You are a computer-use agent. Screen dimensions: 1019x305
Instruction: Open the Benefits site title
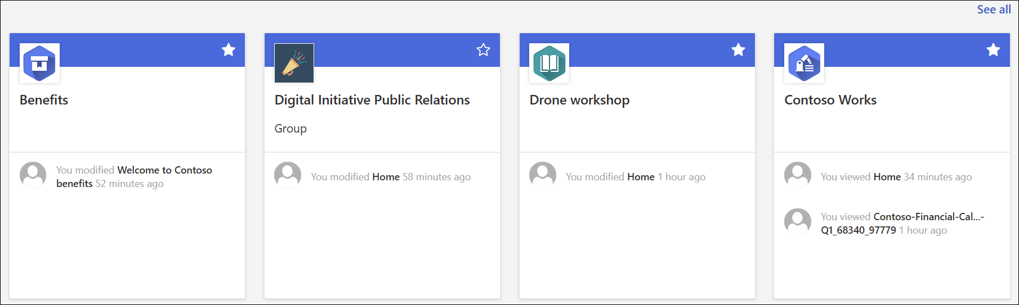click(44, 100)
